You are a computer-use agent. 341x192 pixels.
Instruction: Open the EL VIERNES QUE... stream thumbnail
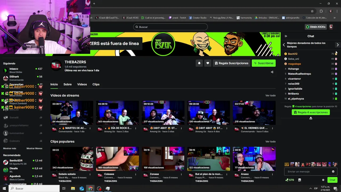(254, 113)
